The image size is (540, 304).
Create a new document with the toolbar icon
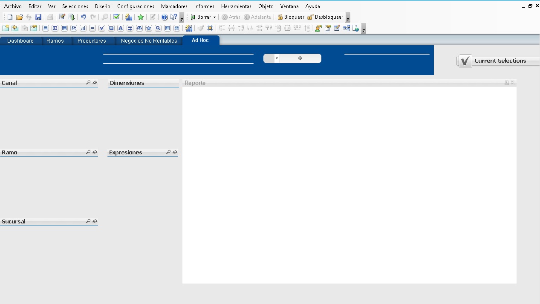(10, 17)
